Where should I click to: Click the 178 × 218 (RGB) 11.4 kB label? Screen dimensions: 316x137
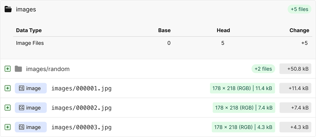(x=242, y=88)
